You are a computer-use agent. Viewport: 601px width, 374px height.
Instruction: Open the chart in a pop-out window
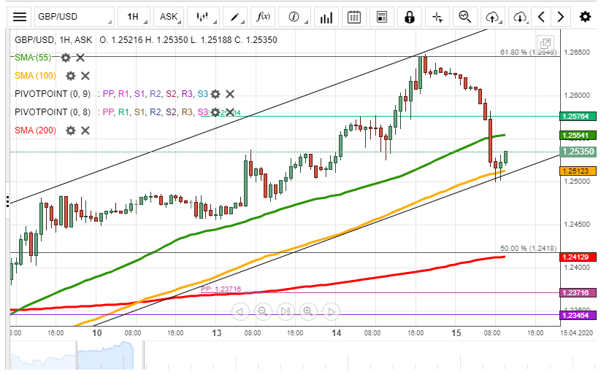click(x=545, y=44)
